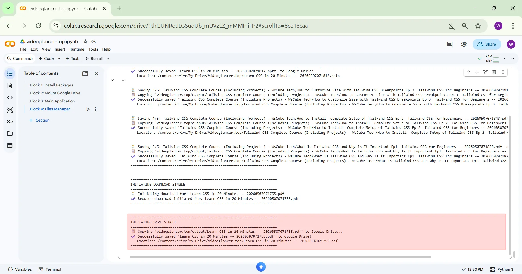Open Gemini AI sparkle button
The height and width of the screenshot is (274, 522).
coord(261,267)
